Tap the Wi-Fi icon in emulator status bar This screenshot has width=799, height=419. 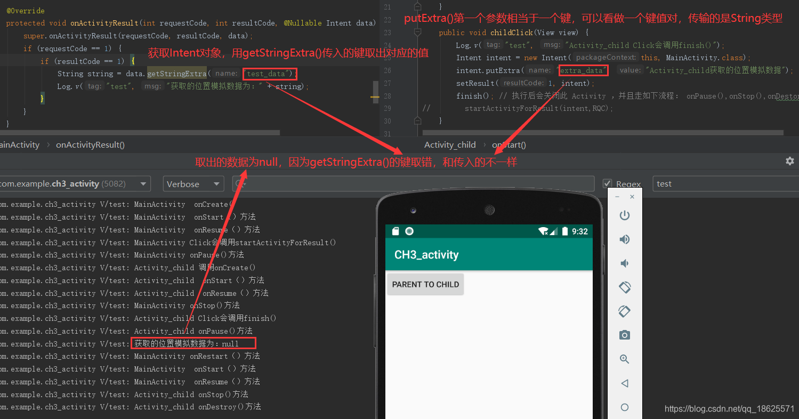click(x=544, y=231)
